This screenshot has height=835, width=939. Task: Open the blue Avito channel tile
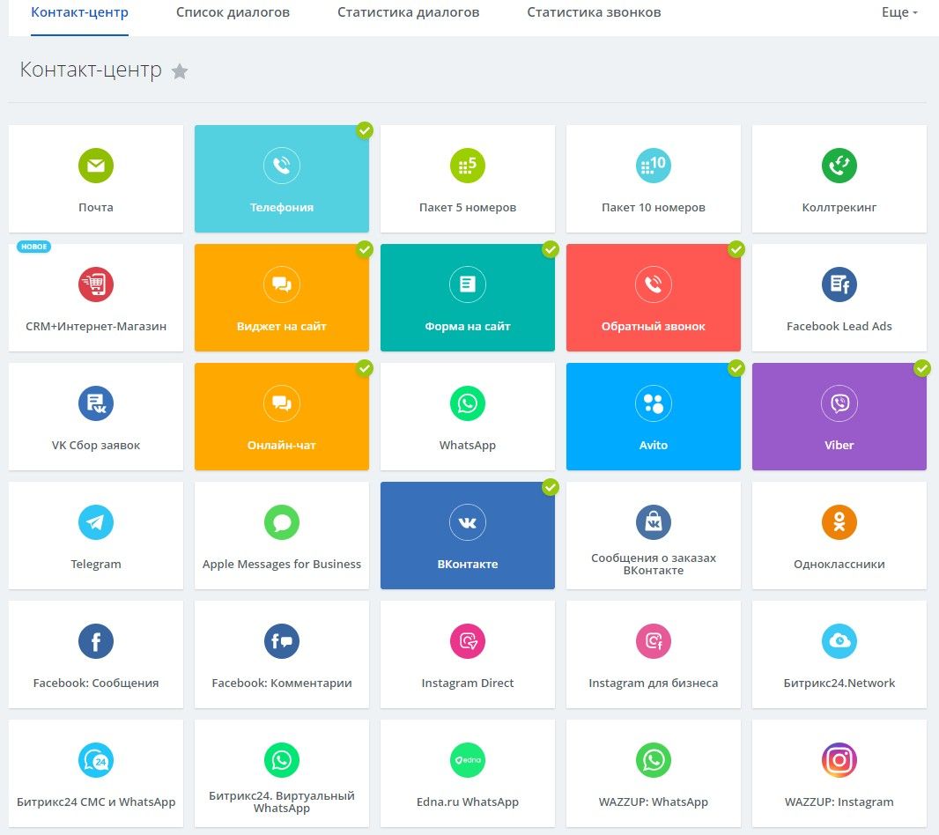click(x=653, y=417)
